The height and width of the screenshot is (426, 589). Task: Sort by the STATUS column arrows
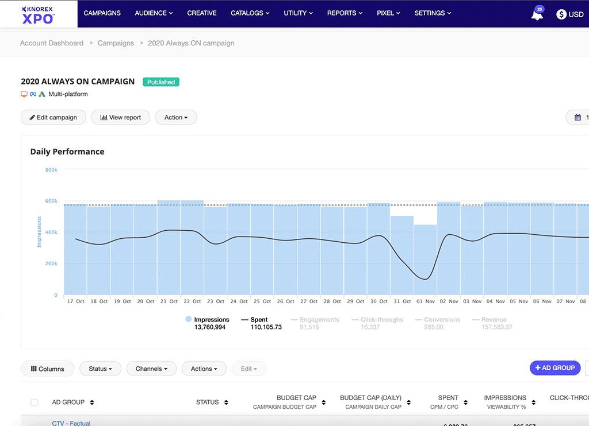226,402
